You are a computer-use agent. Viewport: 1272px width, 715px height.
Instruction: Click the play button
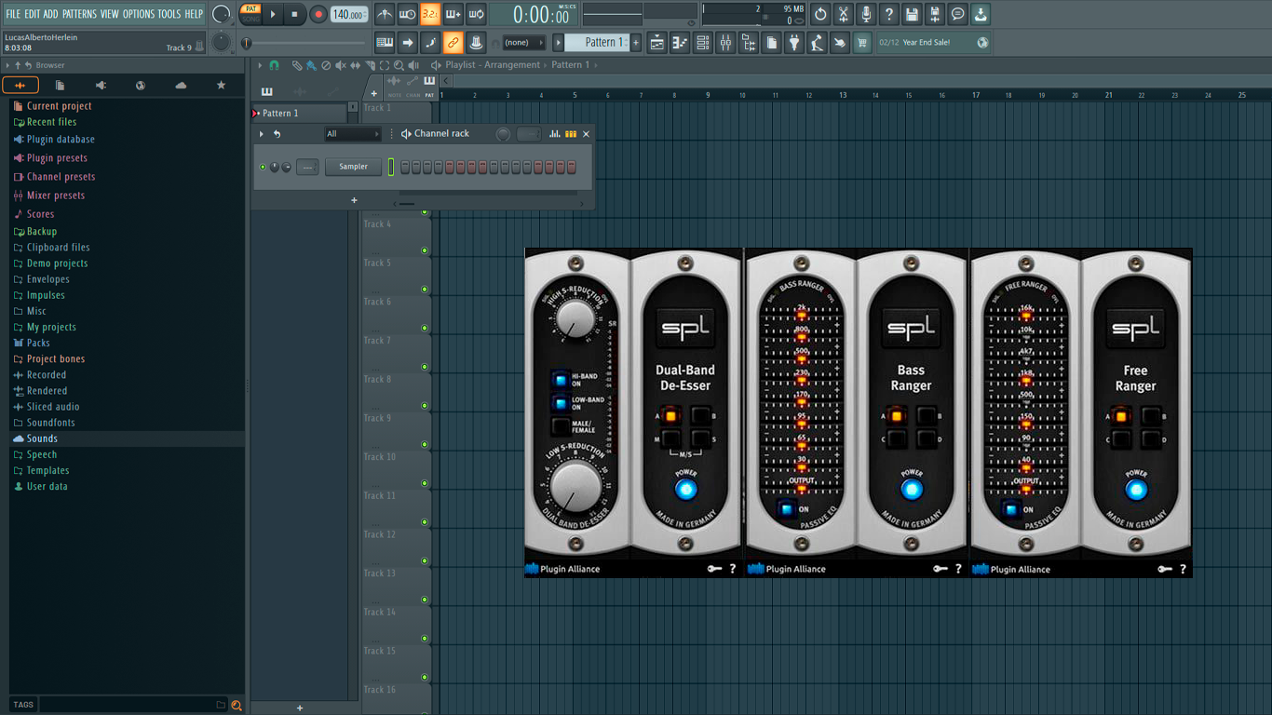point(273,14)
